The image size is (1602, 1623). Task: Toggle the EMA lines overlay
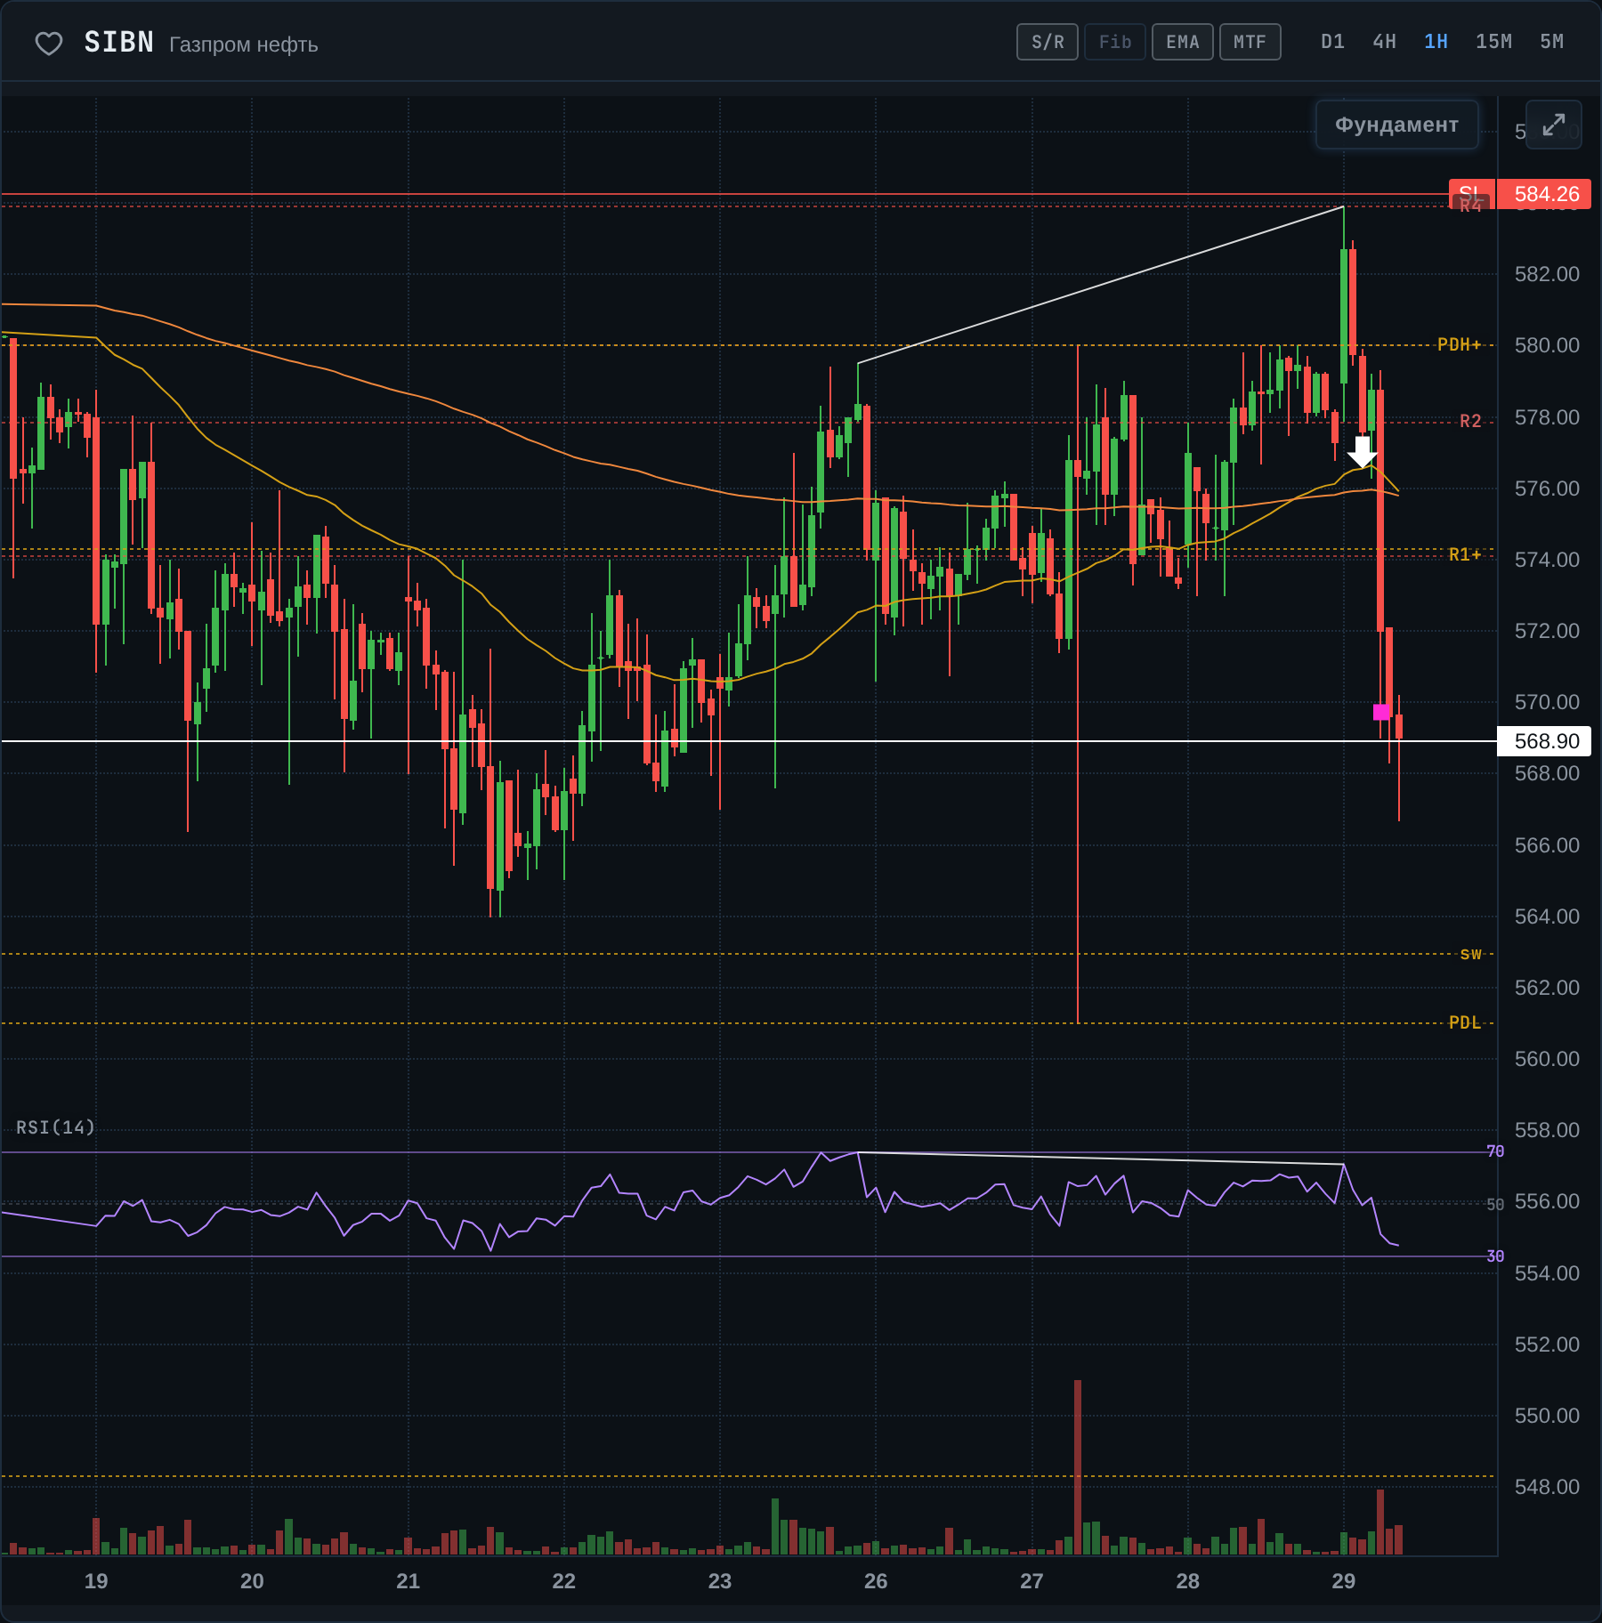point(1182,42)
